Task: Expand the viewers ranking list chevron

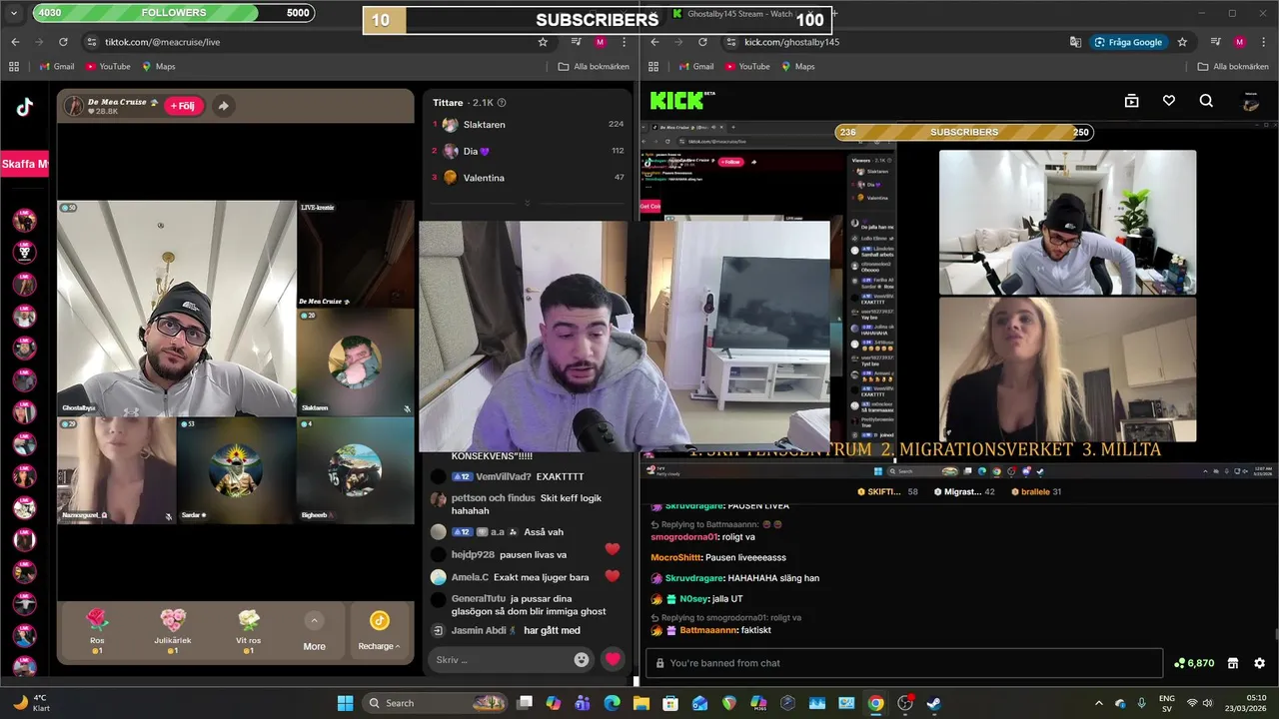Action: (x=527, y=203)
